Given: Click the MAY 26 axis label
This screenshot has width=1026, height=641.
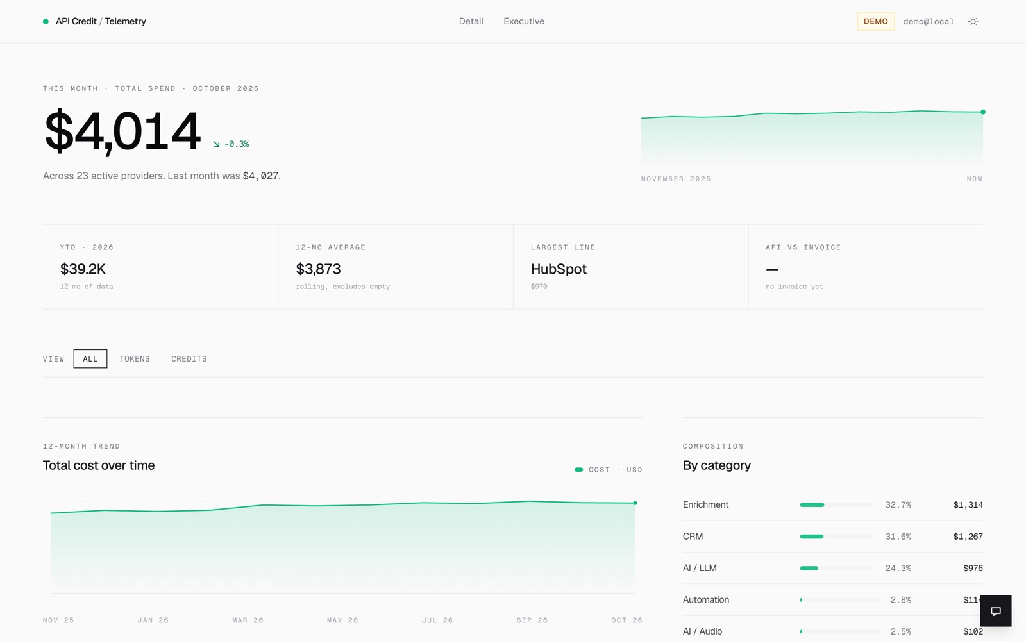Looking at the screenshot, I should (342, 620).
